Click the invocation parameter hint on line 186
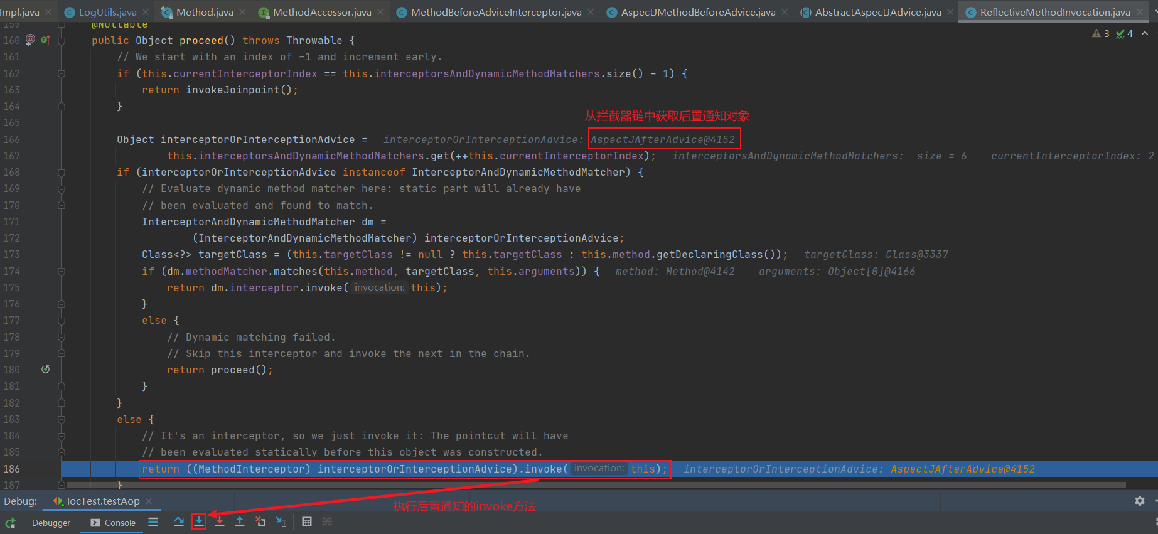 click(599, 468)
